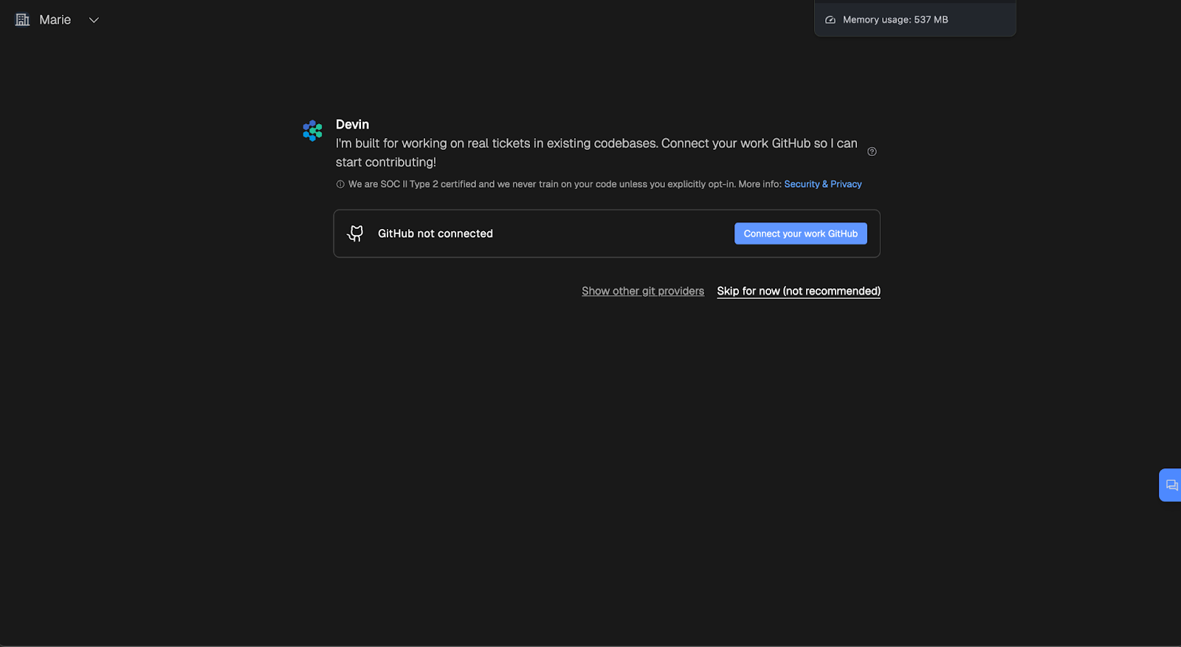Click the SOC II Type 2 certified notice text
Viewport: 1181px width, 647px height.
(565, 184)
